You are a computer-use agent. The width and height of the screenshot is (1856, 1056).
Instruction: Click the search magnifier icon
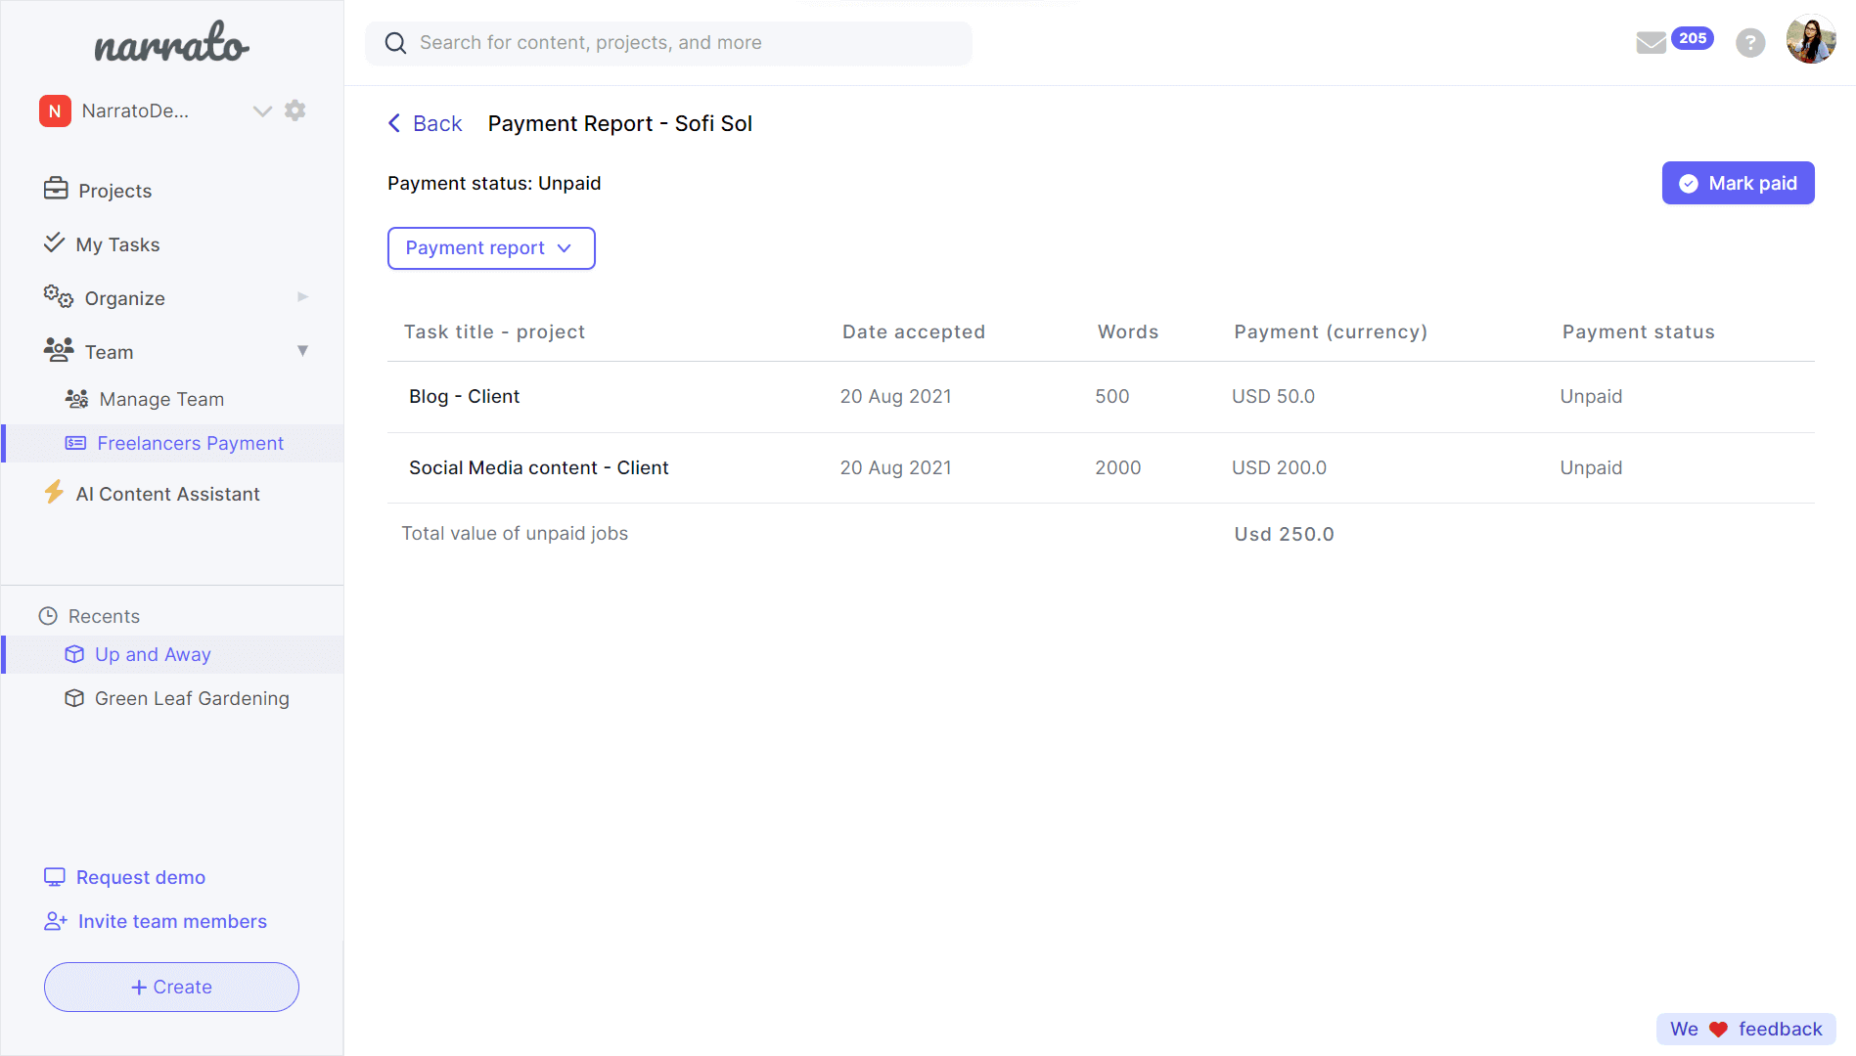click(x=395, y=43)
